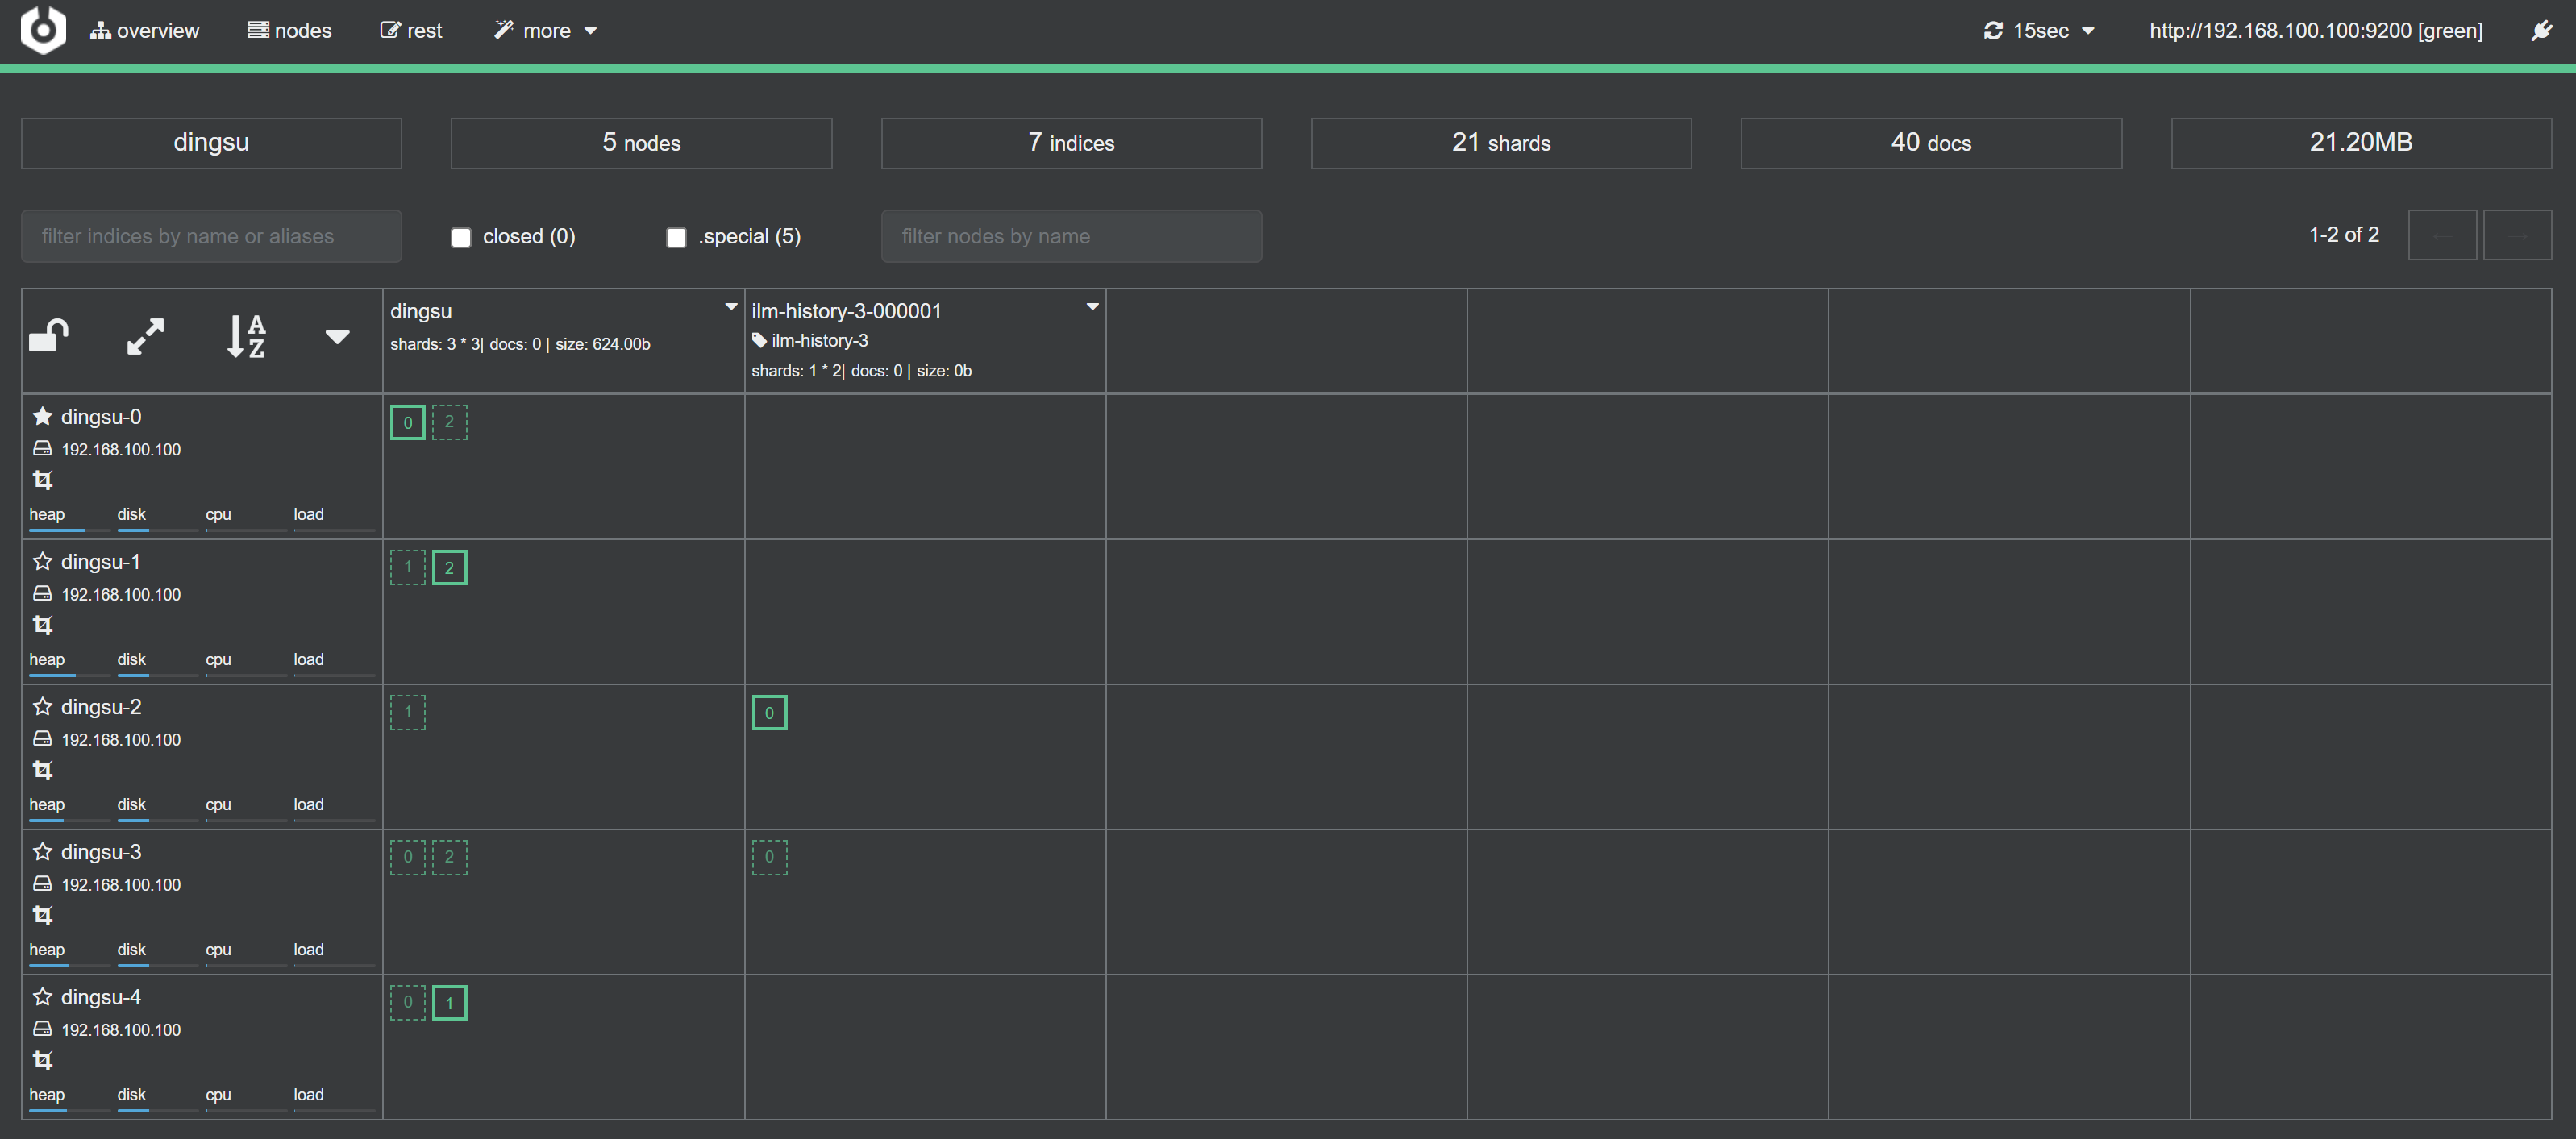
Task: Click the filter indices by name field
Action: [x=211, y=236]
